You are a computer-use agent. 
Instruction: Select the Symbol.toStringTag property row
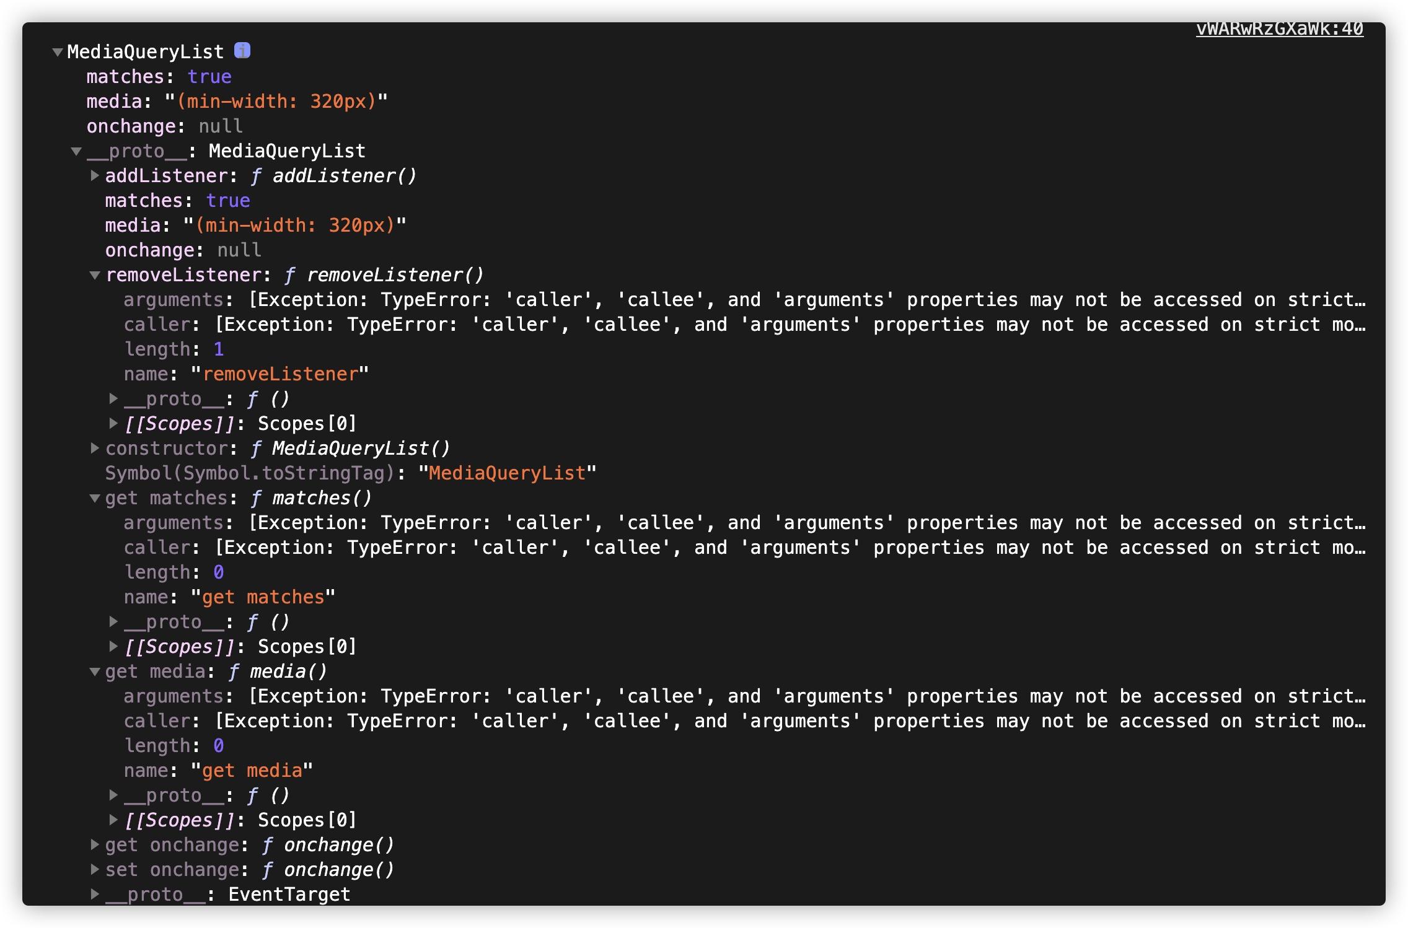pos(351,473)
